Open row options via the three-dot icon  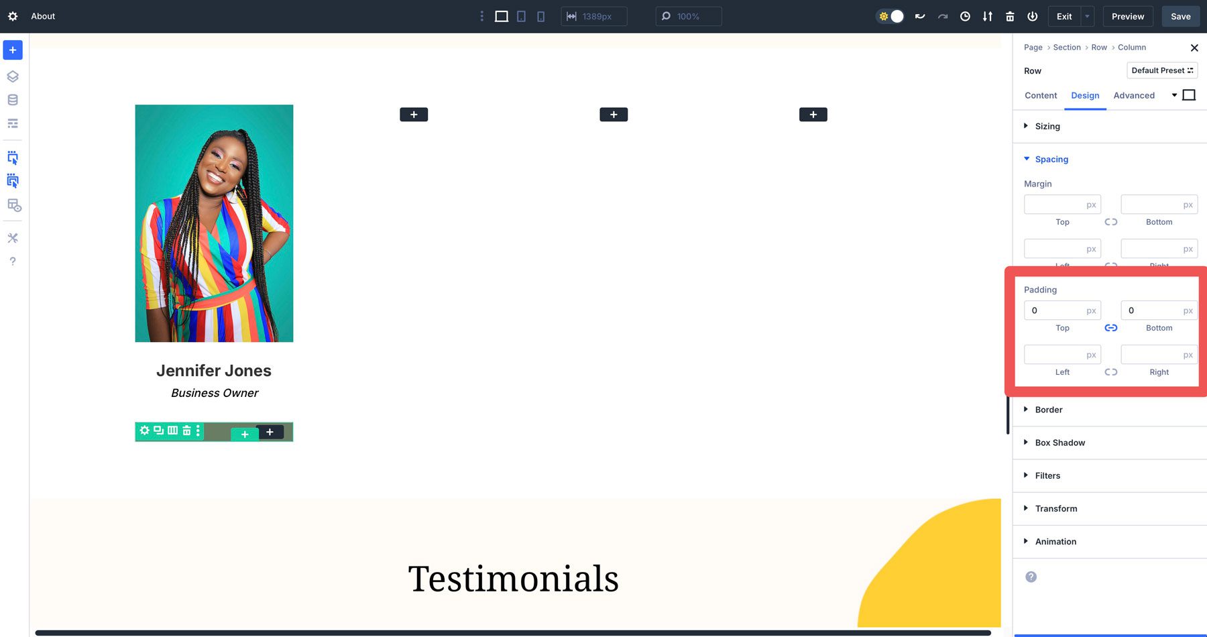pyautogui.click(x=197, y=431)
